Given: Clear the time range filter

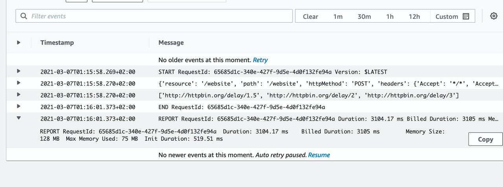Looking at the screenshot, I should click(x=310, y=16).
